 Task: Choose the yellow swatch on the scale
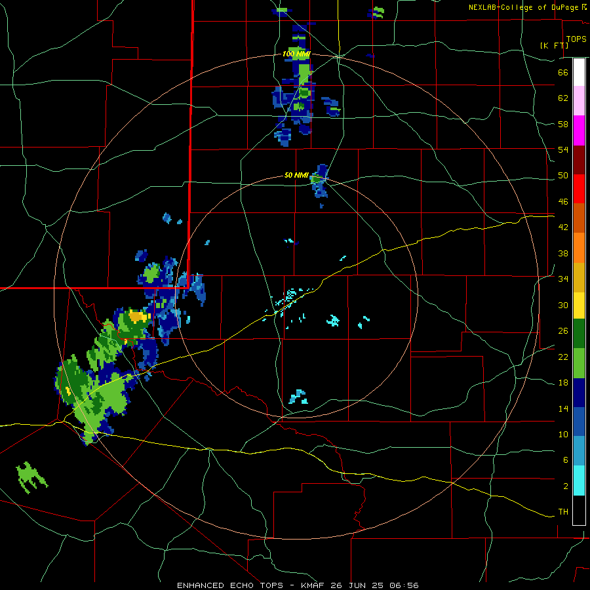tap(579, 305)
